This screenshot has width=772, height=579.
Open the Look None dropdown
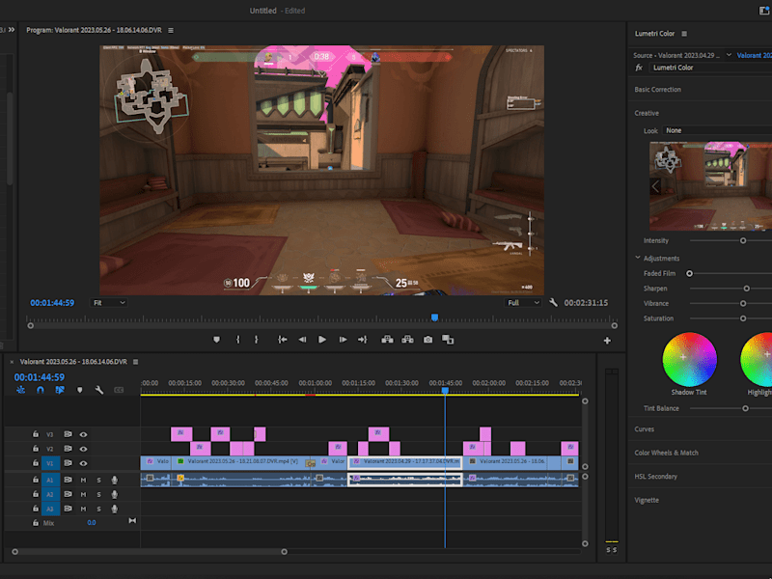pyautogui.click(x=717, y=130)
